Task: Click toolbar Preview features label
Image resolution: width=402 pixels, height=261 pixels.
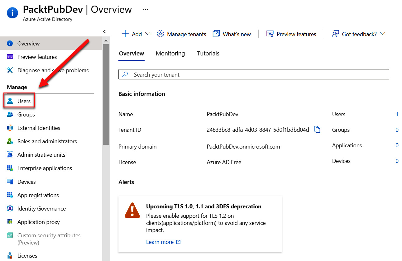Action: tap(296, 34)
